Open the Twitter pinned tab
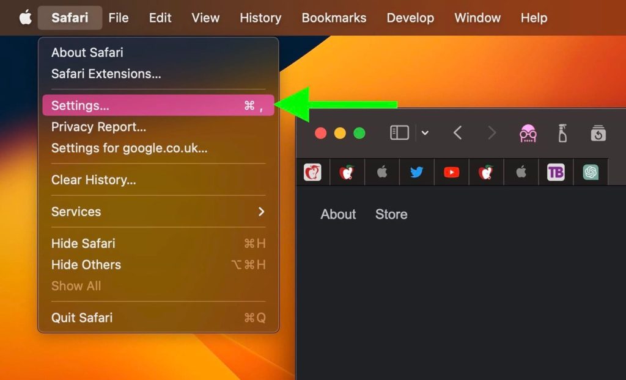 pos(416,172)
